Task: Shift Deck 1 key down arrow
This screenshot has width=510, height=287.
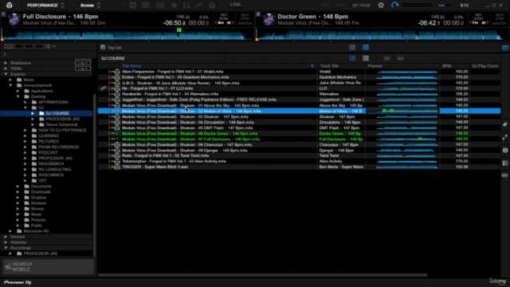Action: pyautogui.click(x=216, y=23)
